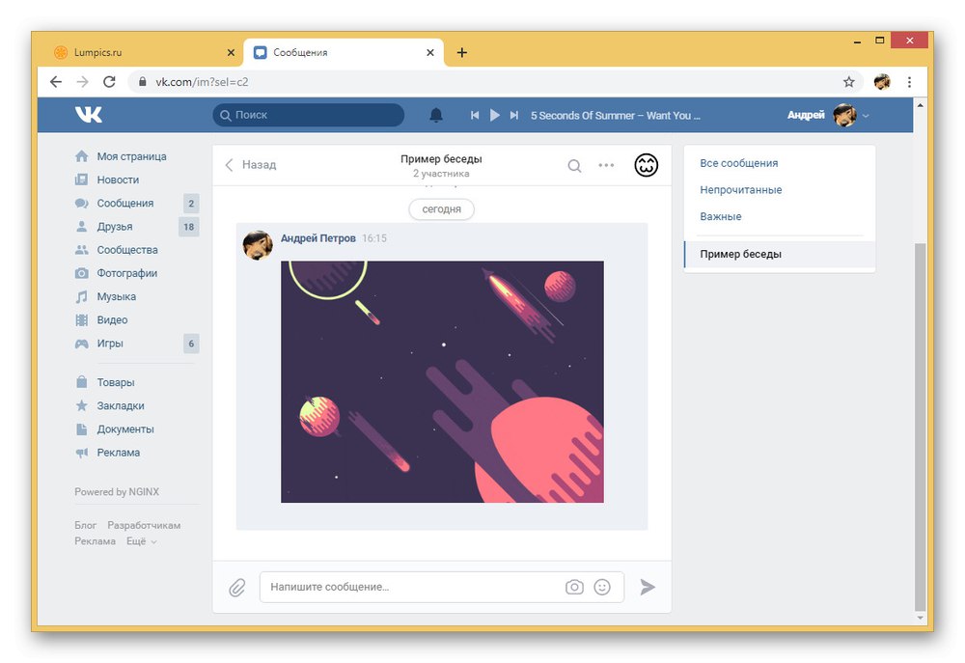Screen dimensions: 965x663
Task: Open the Андрей profile avatar in the VK header
Action: tap(844, 115)
